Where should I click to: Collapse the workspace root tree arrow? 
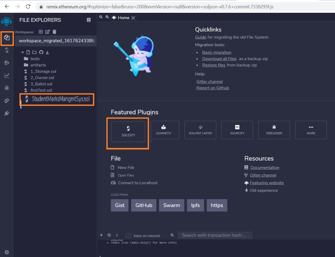tap(22, 52)
